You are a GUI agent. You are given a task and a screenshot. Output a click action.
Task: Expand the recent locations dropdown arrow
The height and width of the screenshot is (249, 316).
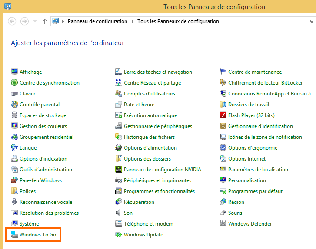pyautogui.click(x=35, y=21)
